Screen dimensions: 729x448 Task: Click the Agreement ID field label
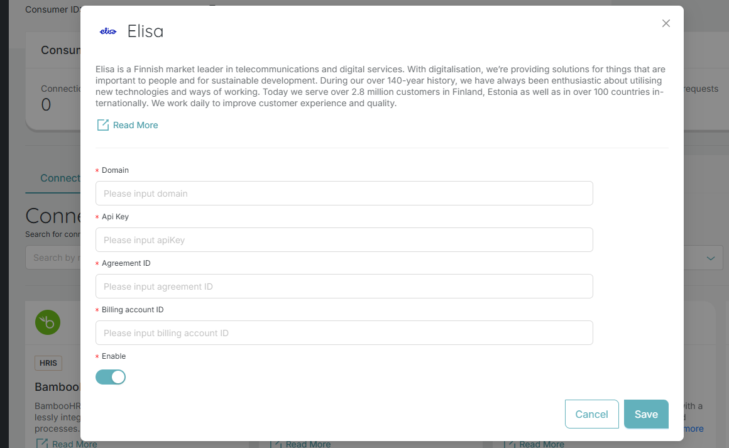click(x=126, y=263)
